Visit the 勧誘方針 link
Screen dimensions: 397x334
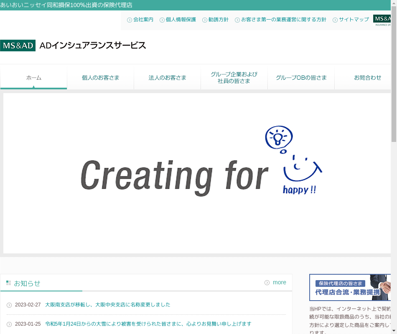218,20
